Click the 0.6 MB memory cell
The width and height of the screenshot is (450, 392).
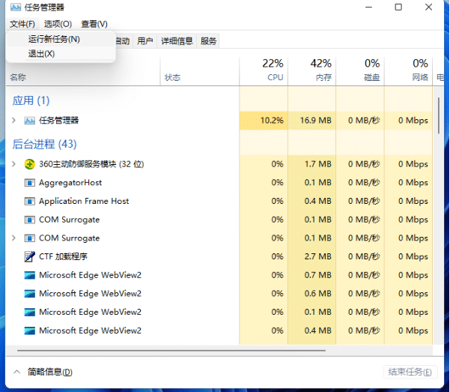click(x=312, y=294)
